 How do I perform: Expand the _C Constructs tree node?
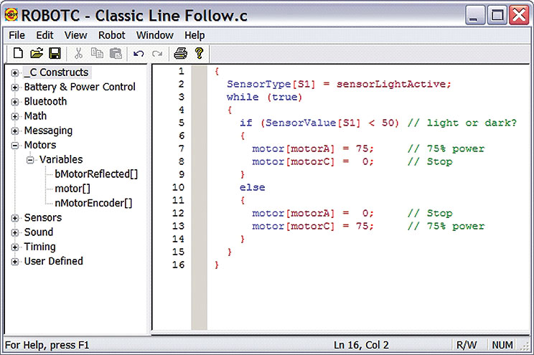coord(14,73)
